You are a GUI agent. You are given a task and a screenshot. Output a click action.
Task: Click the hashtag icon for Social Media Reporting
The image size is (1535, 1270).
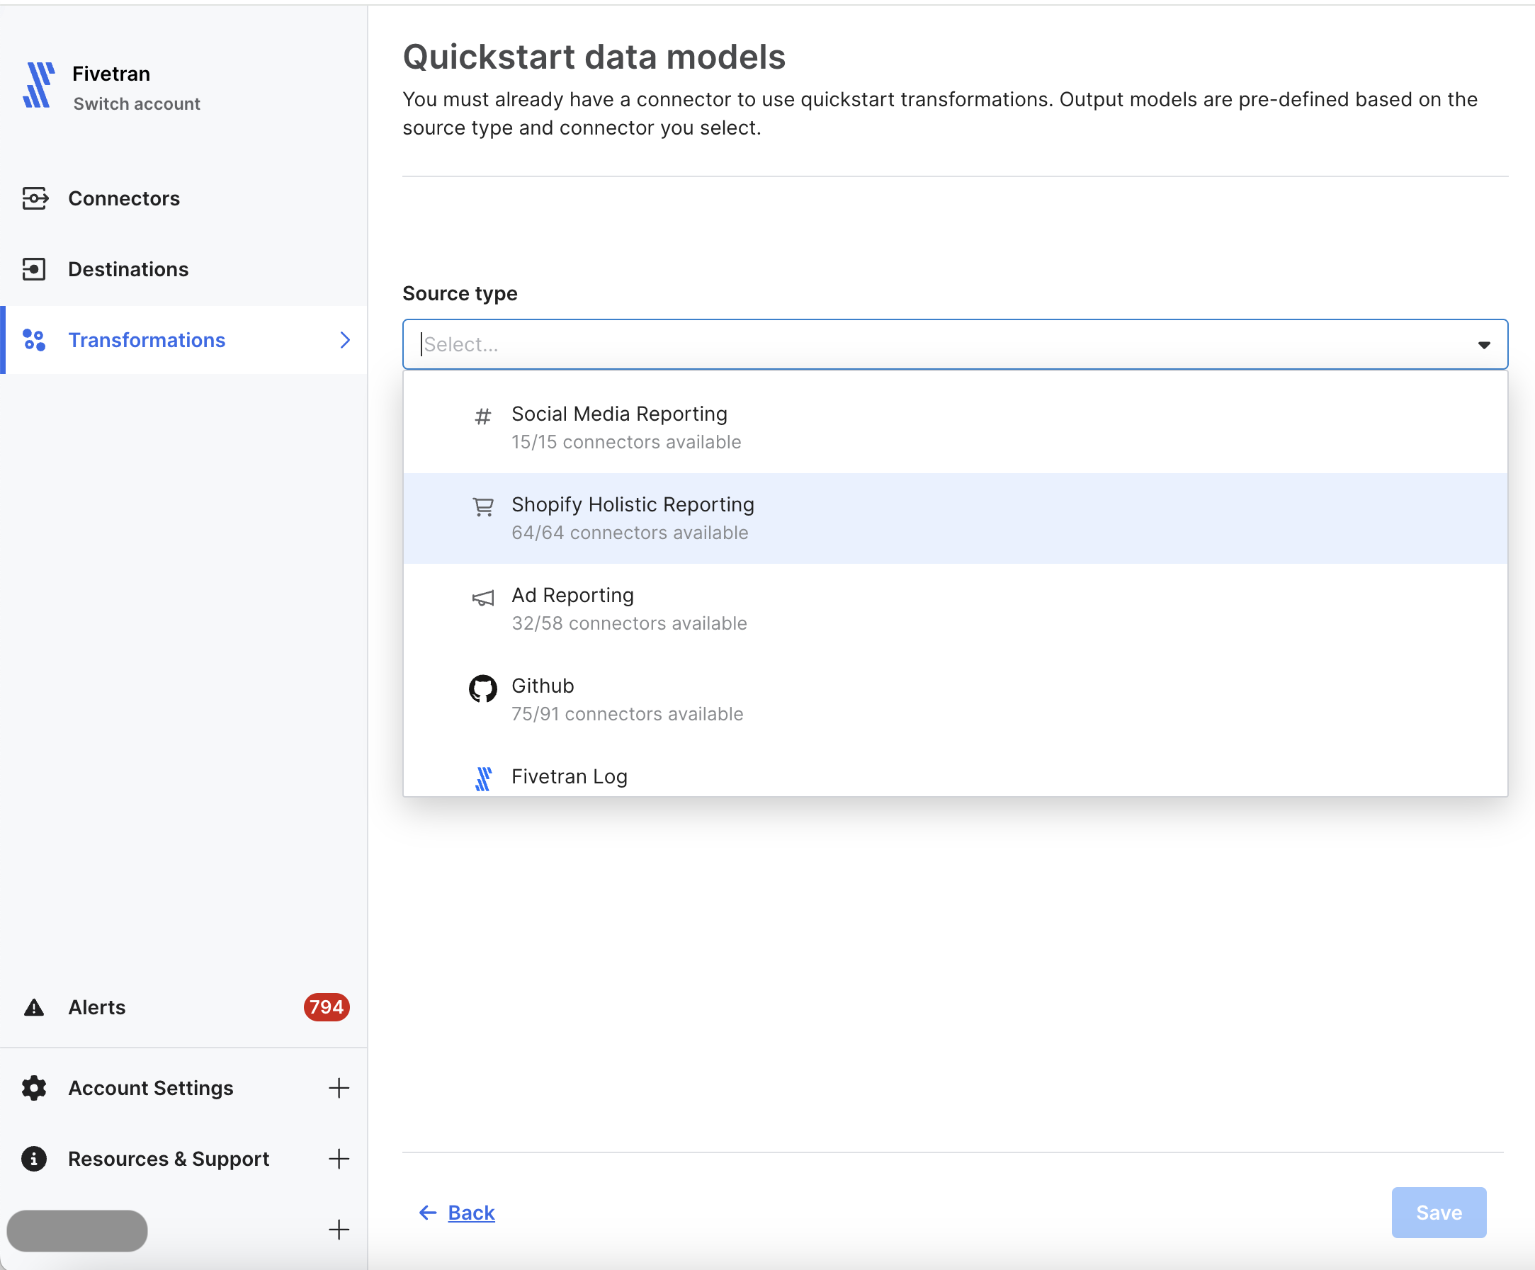pos(482,416)
